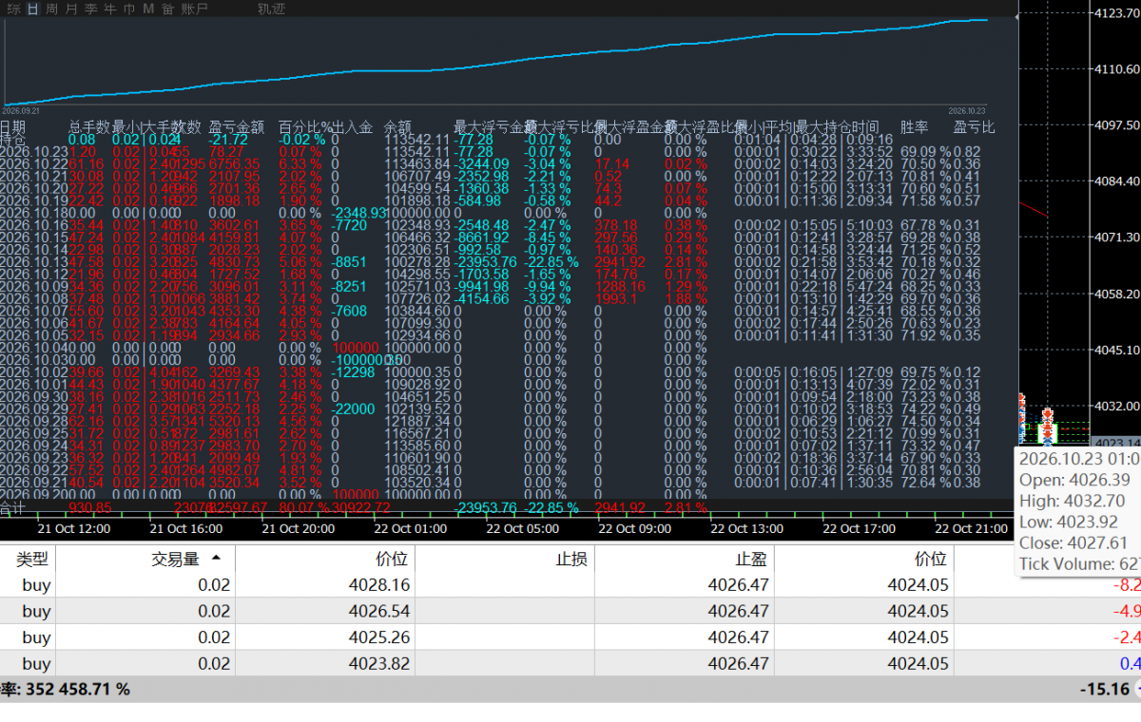Select the buy order priced 4023.82
This screenshot has height=722, width=1141.
(x=570, y=663)
